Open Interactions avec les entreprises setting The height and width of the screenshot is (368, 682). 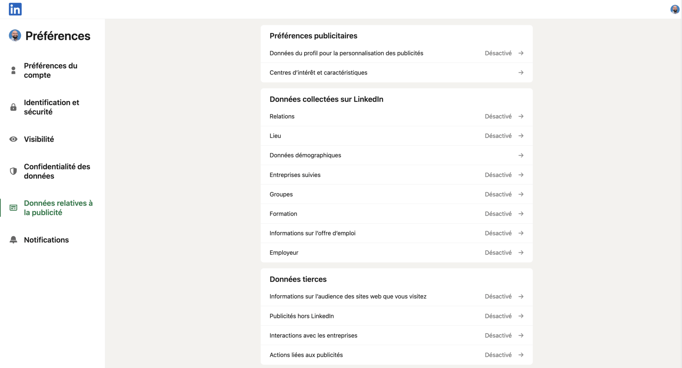pos(397,335)
